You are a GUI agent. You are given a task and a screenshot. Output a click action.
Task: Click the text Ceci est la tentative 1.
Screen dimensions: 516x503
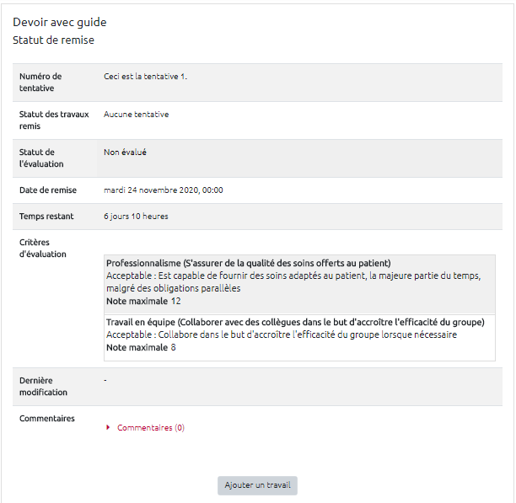pos(146,77)
